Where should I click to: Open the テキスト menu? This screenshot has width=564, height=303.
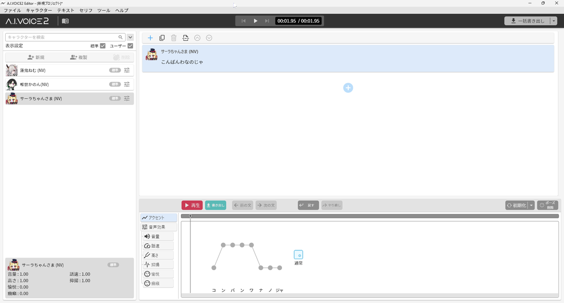(66, 10)
